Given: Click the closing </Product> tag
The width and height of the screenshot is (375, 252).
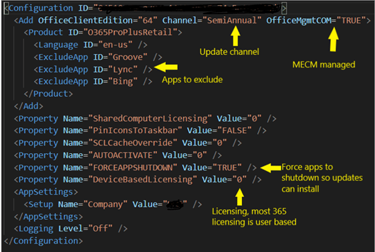Looking at the screenshot, I should 48,94.
